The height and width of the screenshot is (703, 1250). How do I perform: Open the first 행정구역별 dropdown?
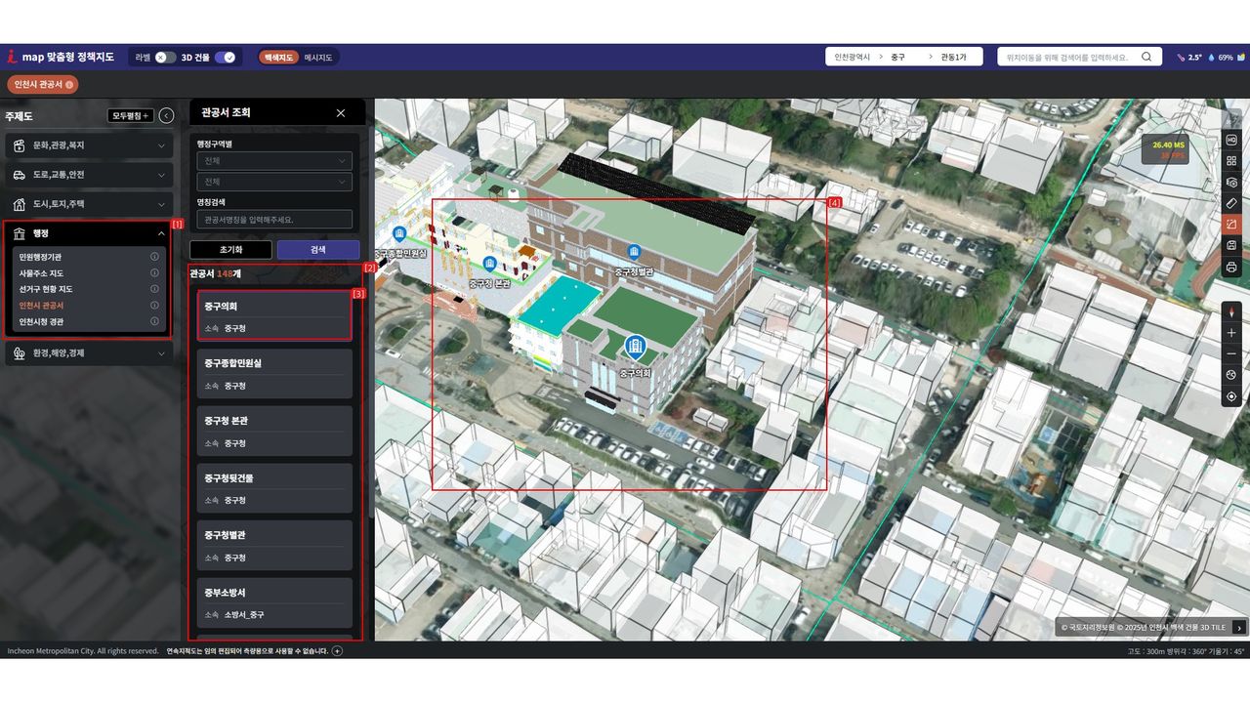pos(273,161)
